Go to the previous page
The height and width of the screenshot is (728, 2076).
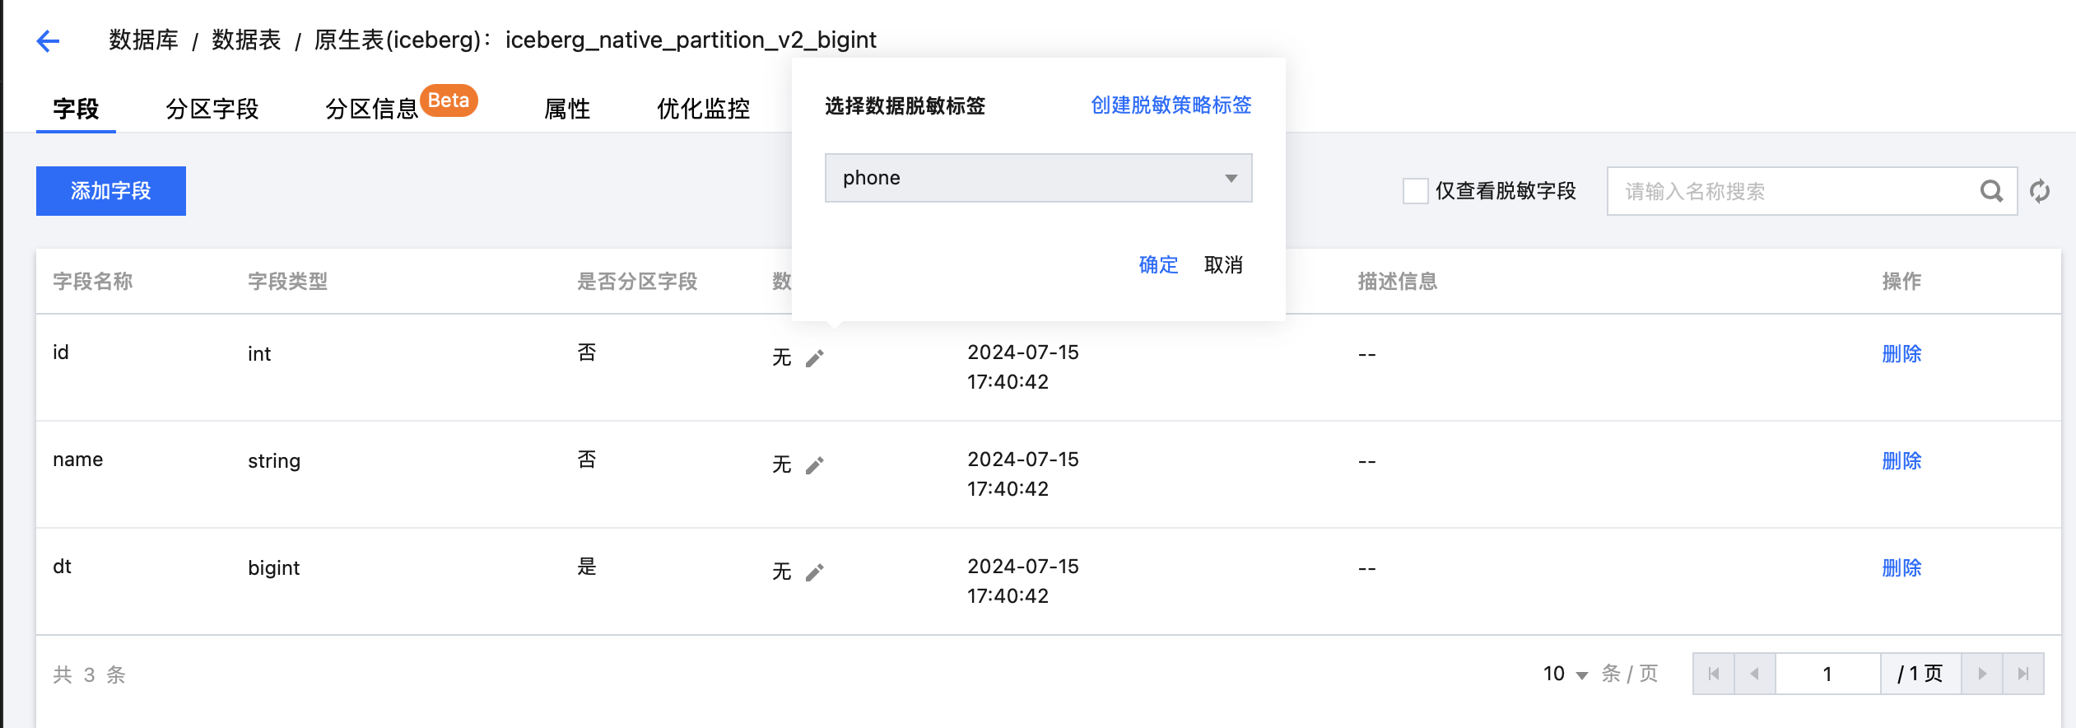tap(1755, 674)
